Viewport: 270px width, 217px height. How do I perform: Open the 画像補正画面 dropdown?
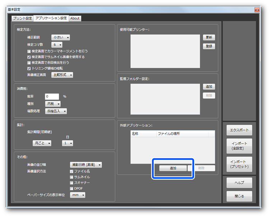pyautogui.click(x=62, y=75)
